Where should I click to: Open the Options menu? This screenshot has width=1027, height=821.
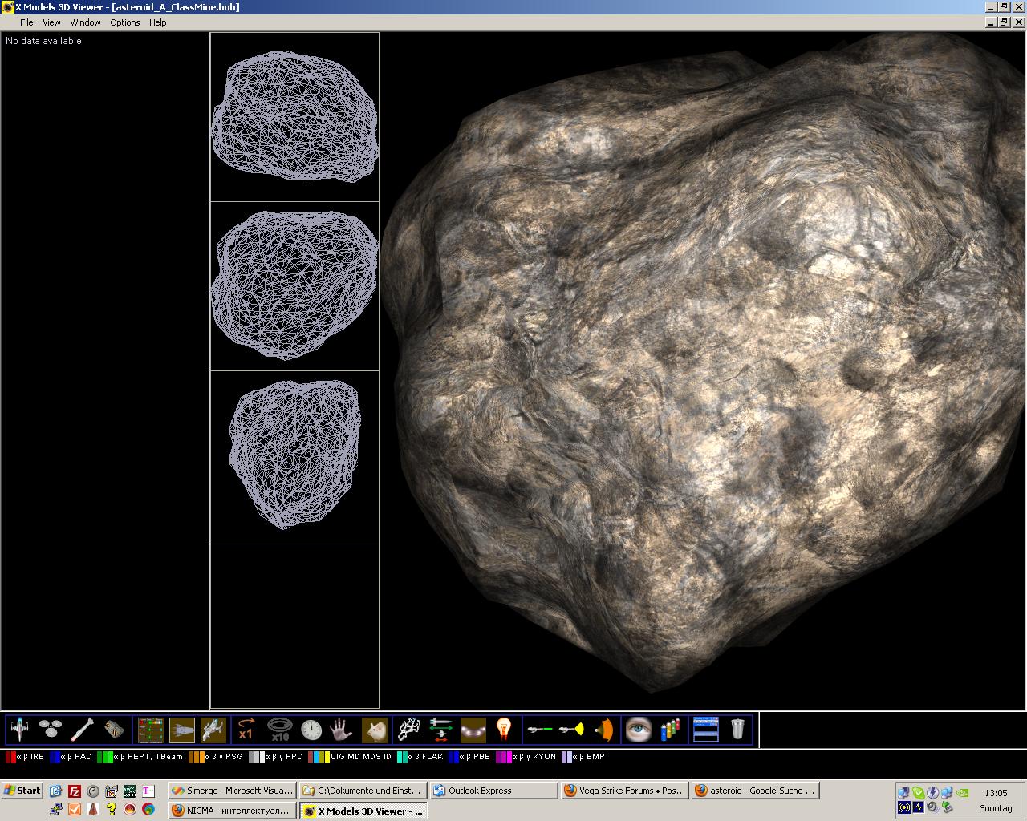pyautogui.click(x=125, y=22)
